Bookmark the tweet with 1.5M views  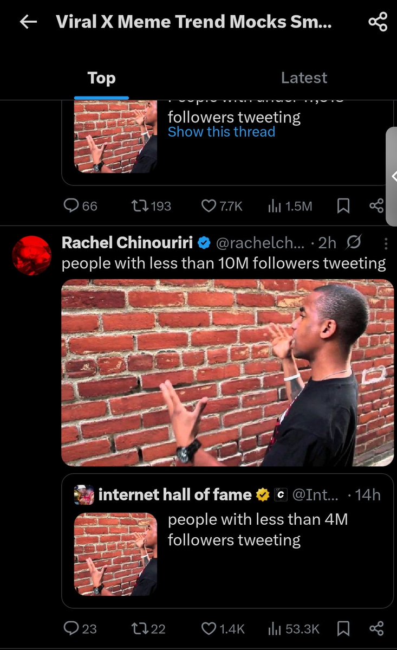[x=343, y=205]
